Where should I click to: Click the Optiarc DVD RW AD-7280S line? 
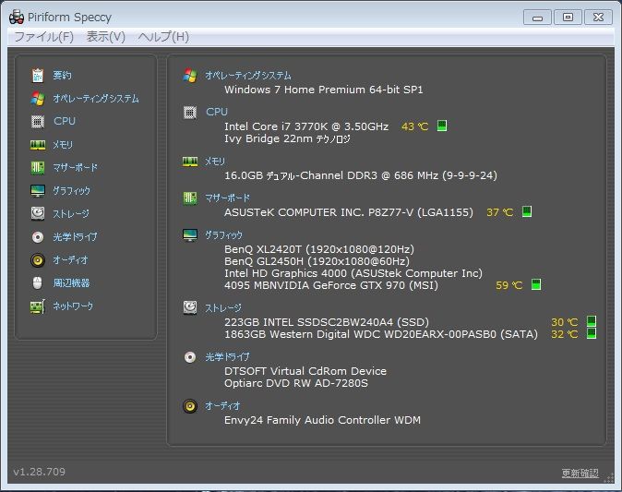coord(296,383)
